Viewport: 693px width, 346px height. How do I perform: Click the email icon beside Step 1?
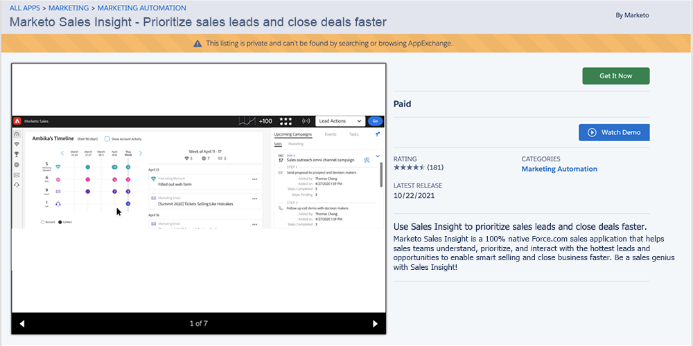coord(280,172)
